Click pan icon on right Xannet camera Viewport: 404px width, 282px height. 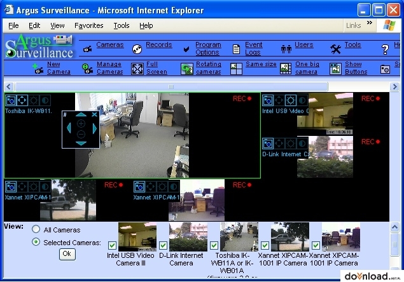(x=151, y=187)
